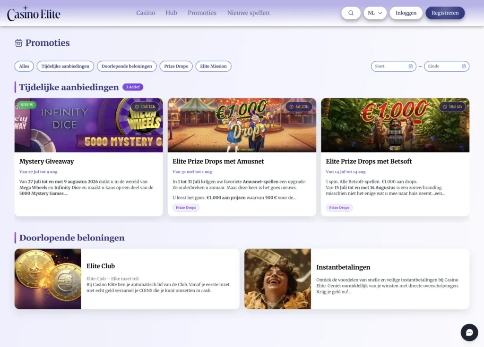484x347 pixels.
Task: Click the 4d 23h countdown badge
Action: tap(299, 107)
